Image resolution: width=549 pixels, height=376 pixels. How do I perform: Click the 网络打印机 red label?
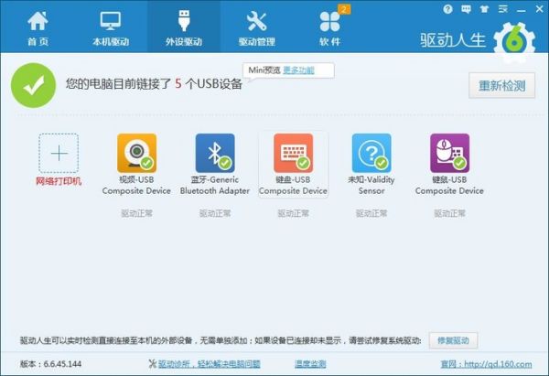coord(59,181)
